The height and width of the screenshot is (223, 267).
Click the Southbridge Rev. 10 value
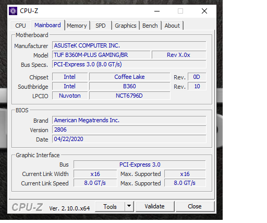pos(197,86)
